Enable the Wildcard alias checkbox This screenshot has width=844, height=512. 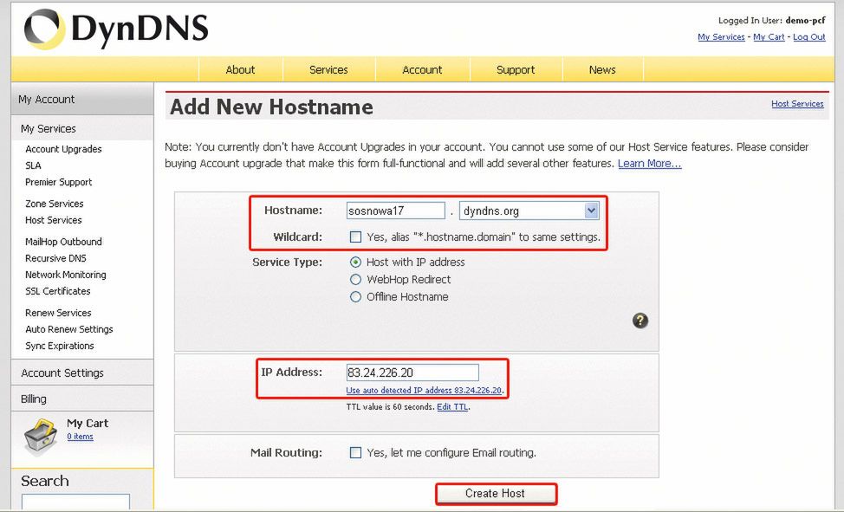[355, 237]
